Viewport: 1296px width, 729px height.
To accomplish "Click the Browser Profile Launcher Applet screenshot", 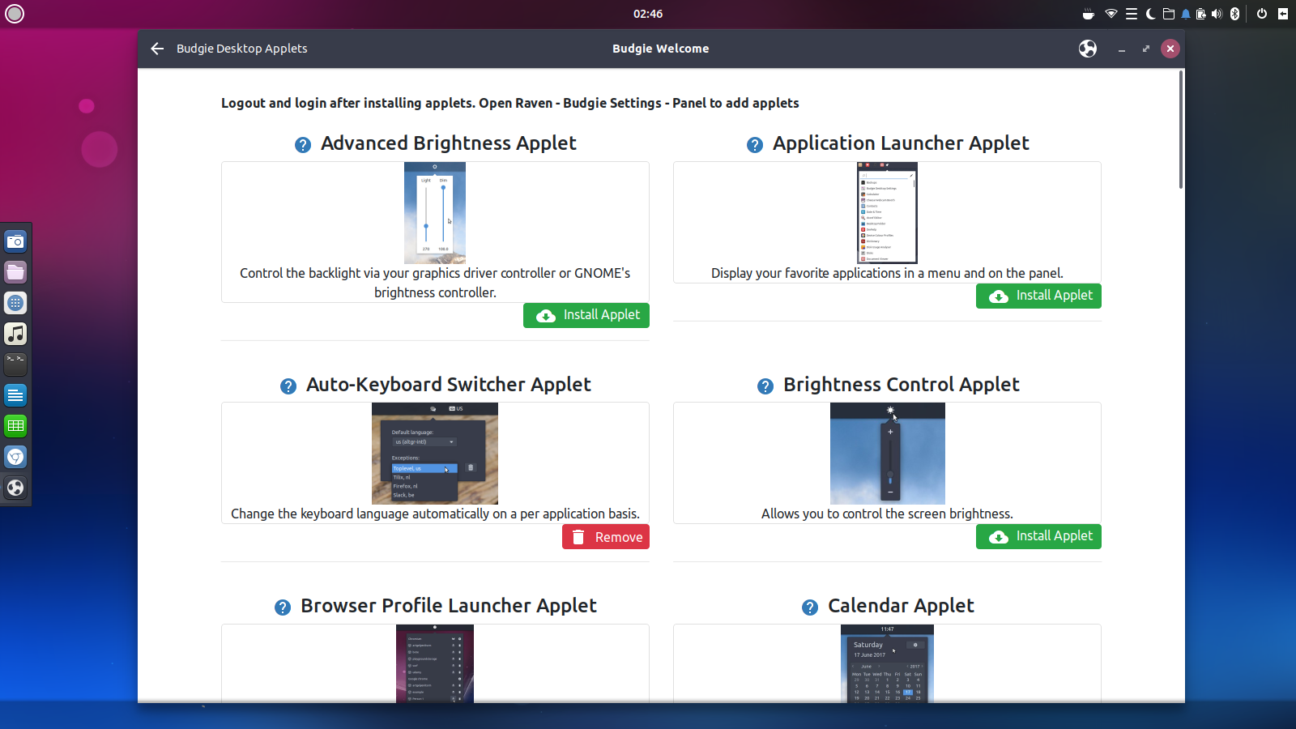I will coord(435,663).
